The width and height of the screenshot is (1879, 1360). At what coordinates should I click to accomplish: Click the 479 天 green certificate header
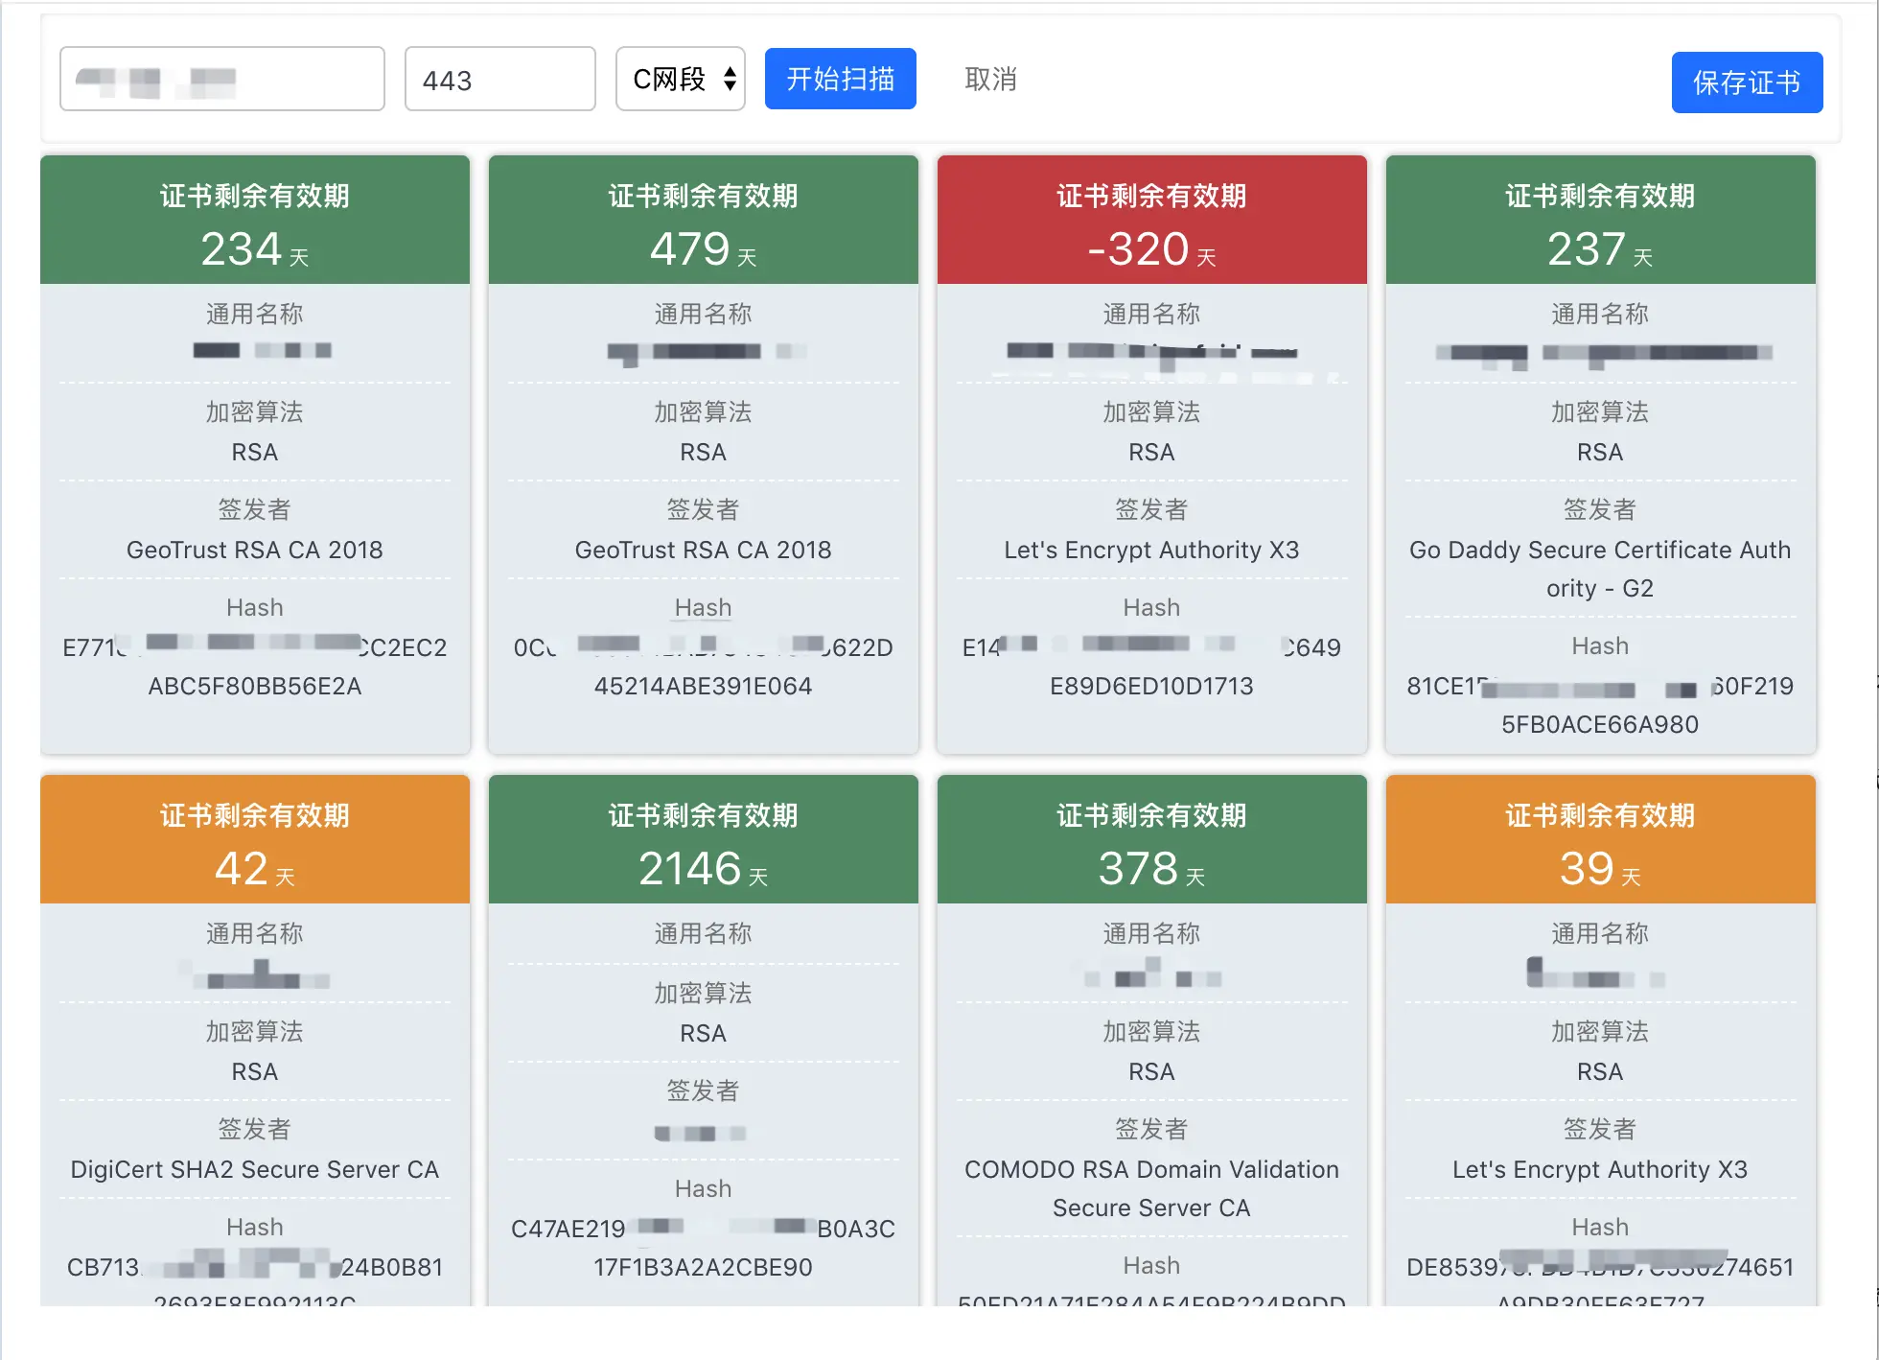click(703, 220)
